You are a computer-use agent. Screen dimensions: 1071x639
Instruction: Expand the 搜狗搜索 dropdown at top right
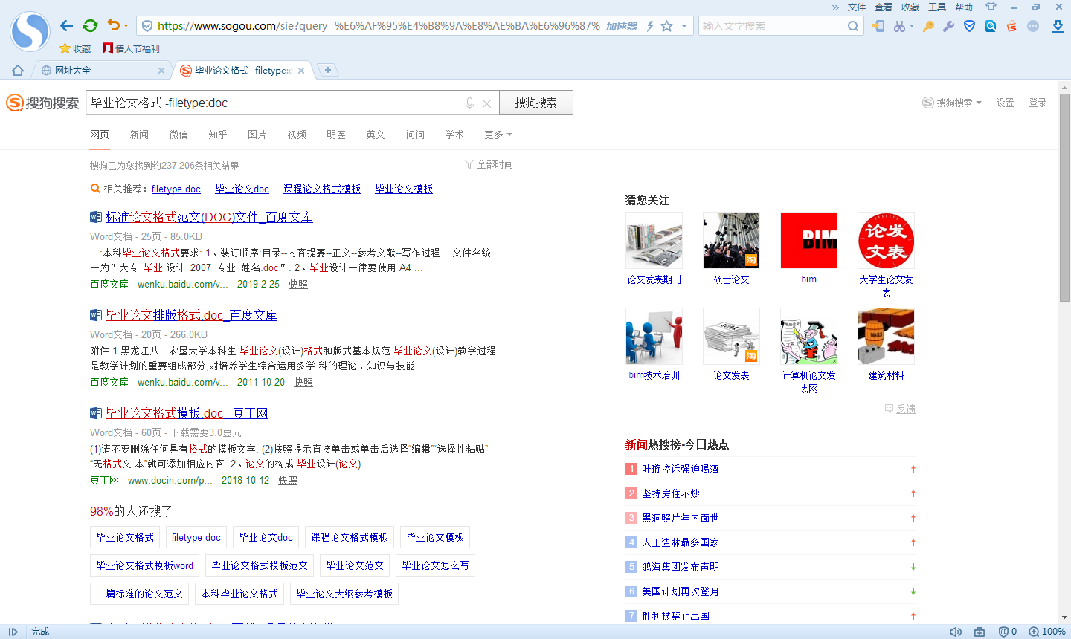(952, 103)
